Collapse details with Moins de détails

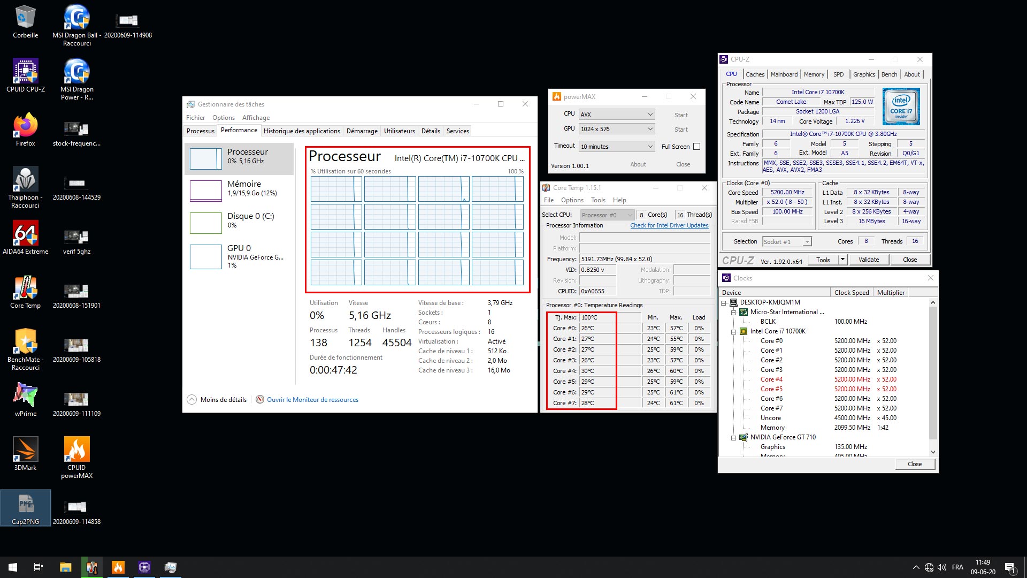[x=217, y=399]
